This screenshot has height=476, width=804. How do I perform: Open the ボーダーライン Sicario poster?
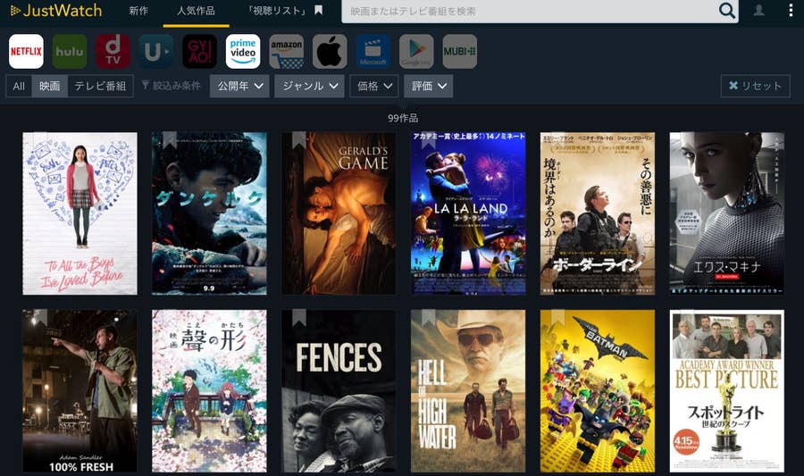point(598,213)
